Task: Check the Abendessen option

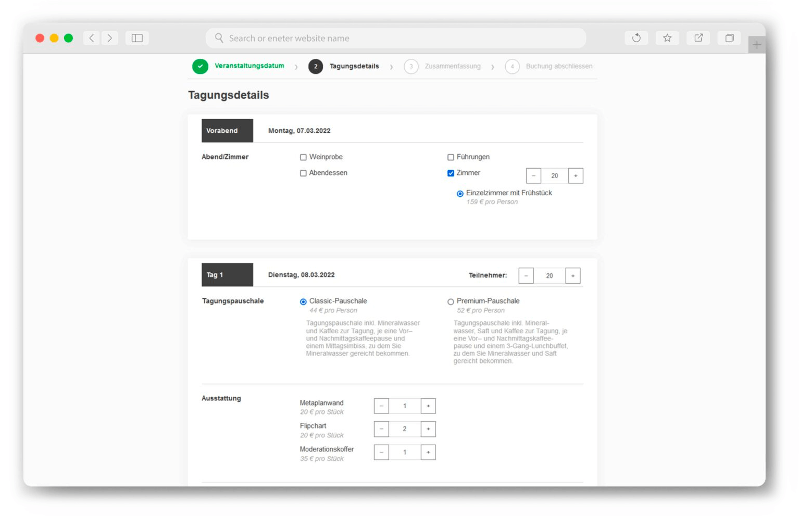Action: [303, 173]
